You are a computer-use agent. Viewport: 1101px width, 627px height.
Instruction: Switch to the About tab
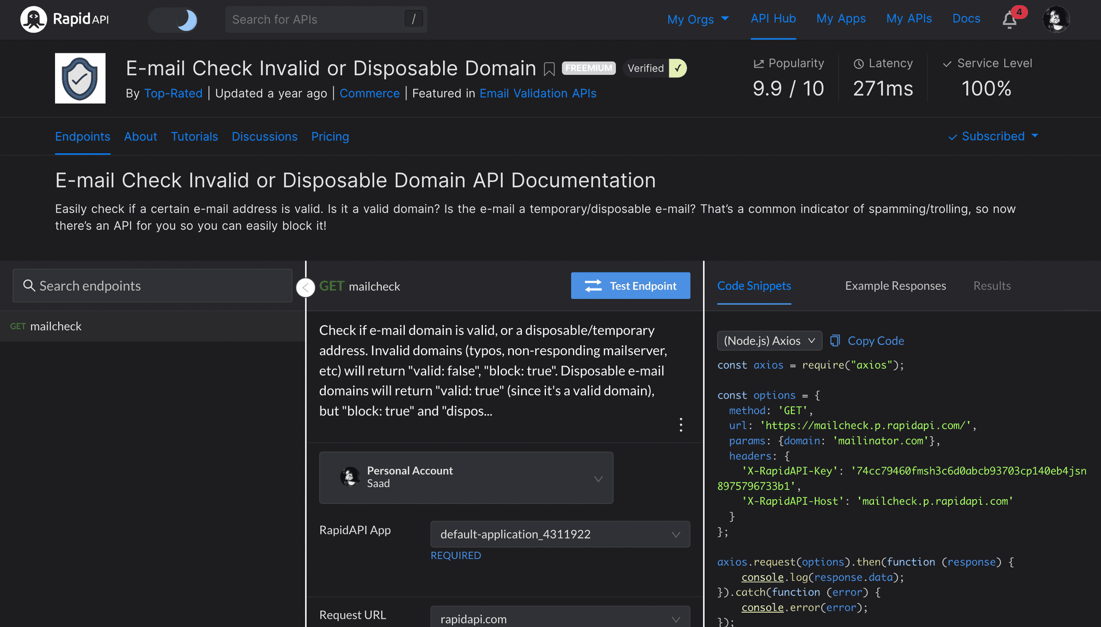[x=140, y=137]
